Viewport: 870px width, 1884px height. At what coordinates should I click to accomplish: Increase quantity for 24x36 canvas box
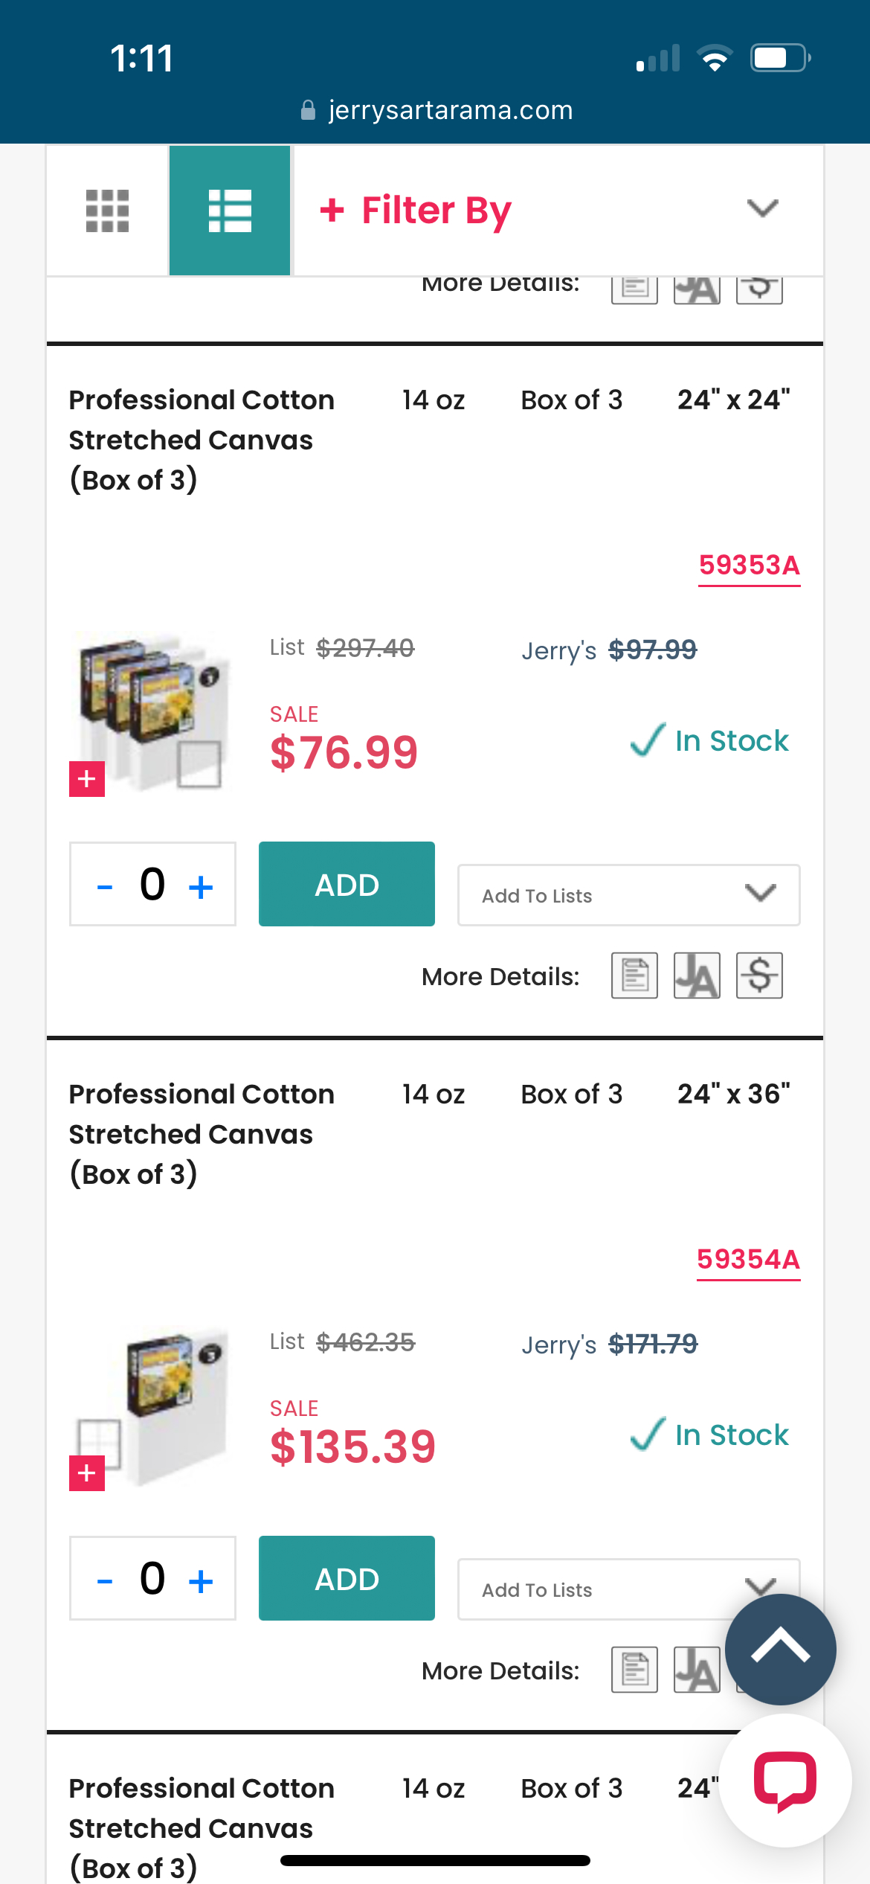point(201,1580)
